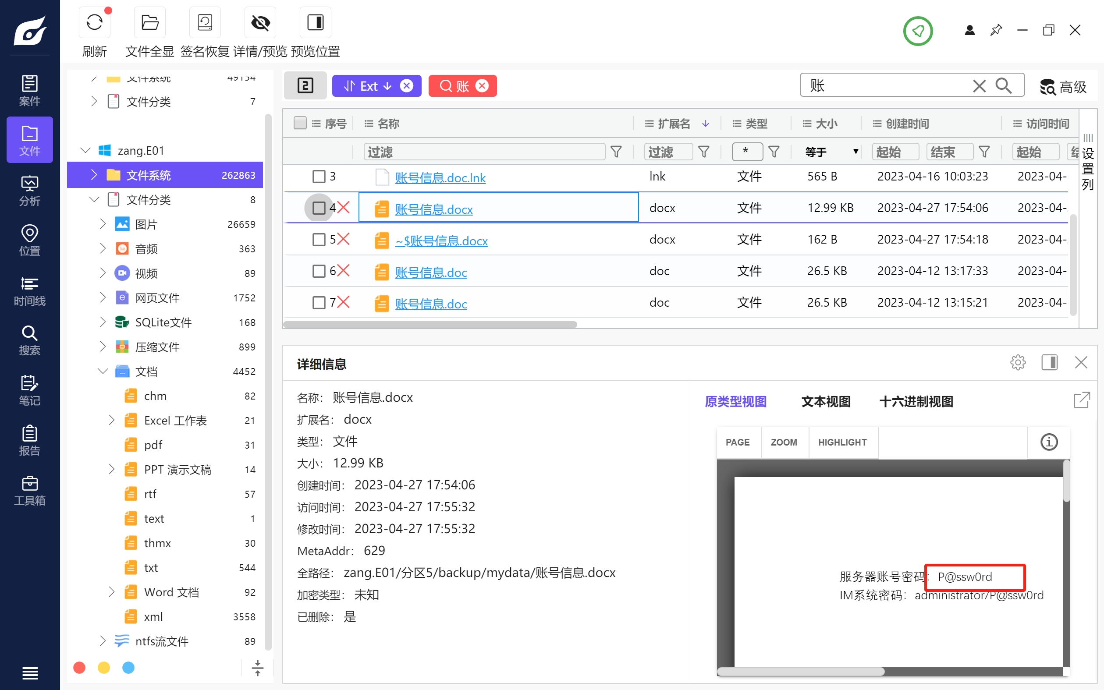Select the 原类型视图 tab
The width and height of the screenshot is (1104, 690).
[x=735, y=401]
